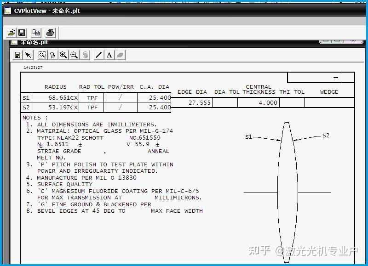
Task: Zoom in on the drawing
Action: coord(63,55)
